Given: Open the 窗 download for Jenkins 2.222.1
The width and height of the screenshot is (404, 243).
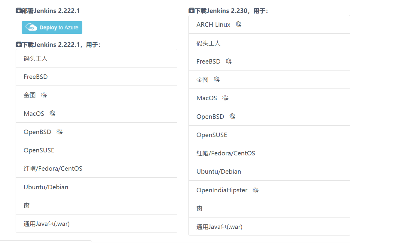Looking at the screenshot, I should [96, 205].
